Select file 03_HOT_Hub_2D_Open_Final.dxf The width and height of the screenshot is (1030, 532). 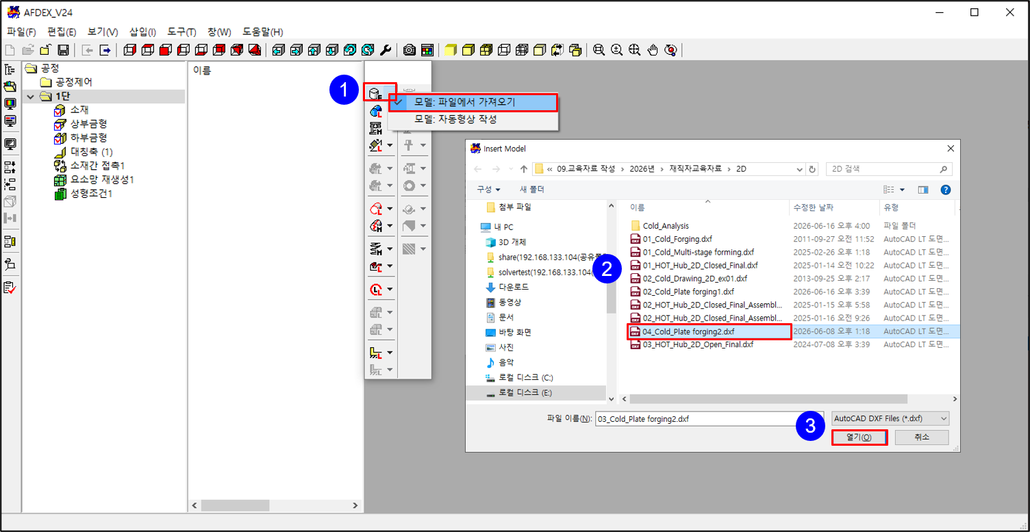[x=698, y=344]
